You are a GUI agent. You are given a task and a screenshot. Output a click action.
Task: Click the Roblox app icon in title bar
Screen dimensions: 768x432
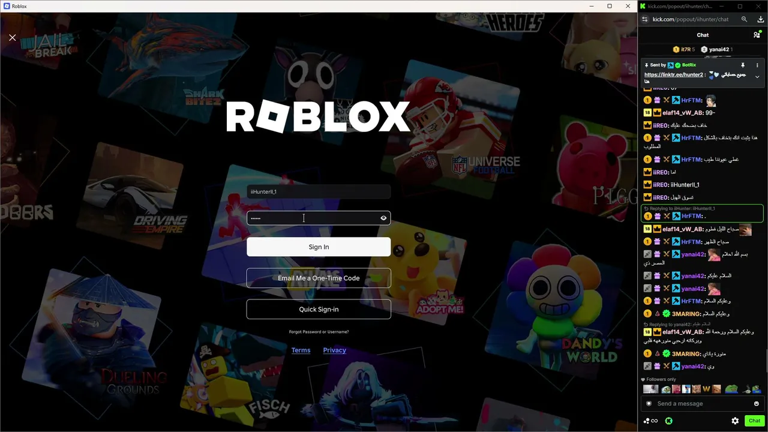[x=6, y=6]
